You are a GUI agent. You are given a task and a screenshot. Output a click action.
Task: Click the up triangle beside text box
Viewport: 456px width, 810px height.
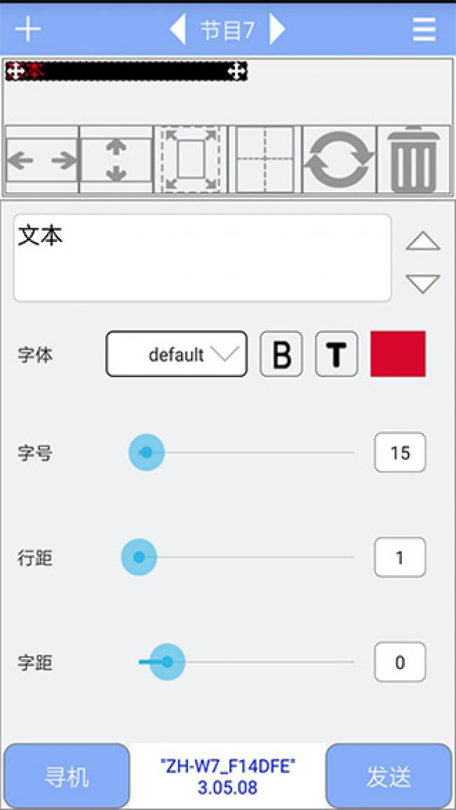pos(423,241)
